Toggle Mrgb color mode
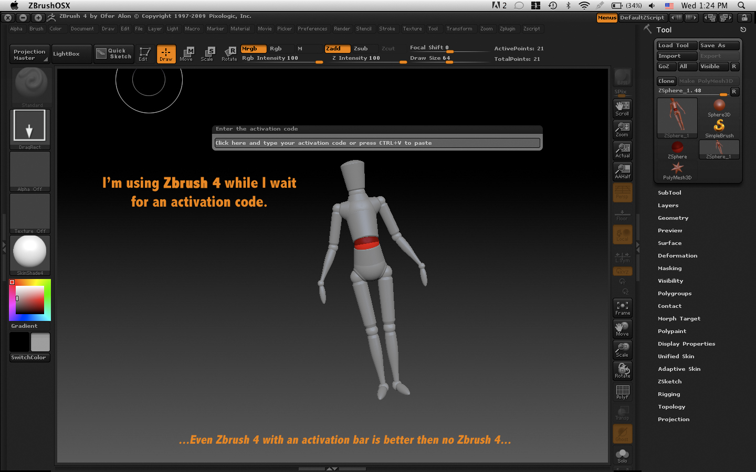The width and height of the screenshot is (756, 472). click(x=254, y=49)
